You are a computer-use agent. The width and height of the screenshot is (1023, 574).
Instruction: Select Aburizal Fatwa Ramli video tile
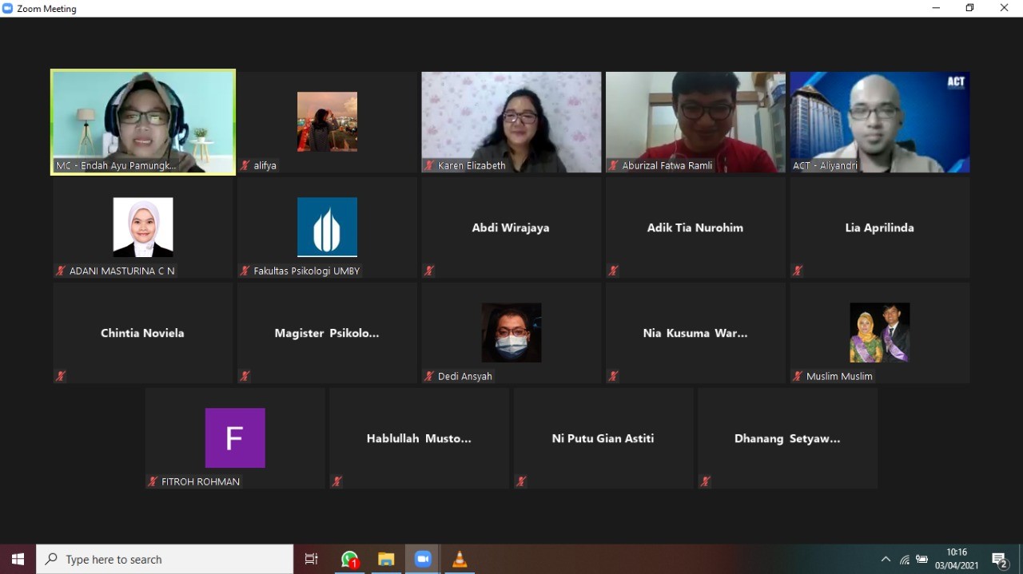tap(695, 122)
